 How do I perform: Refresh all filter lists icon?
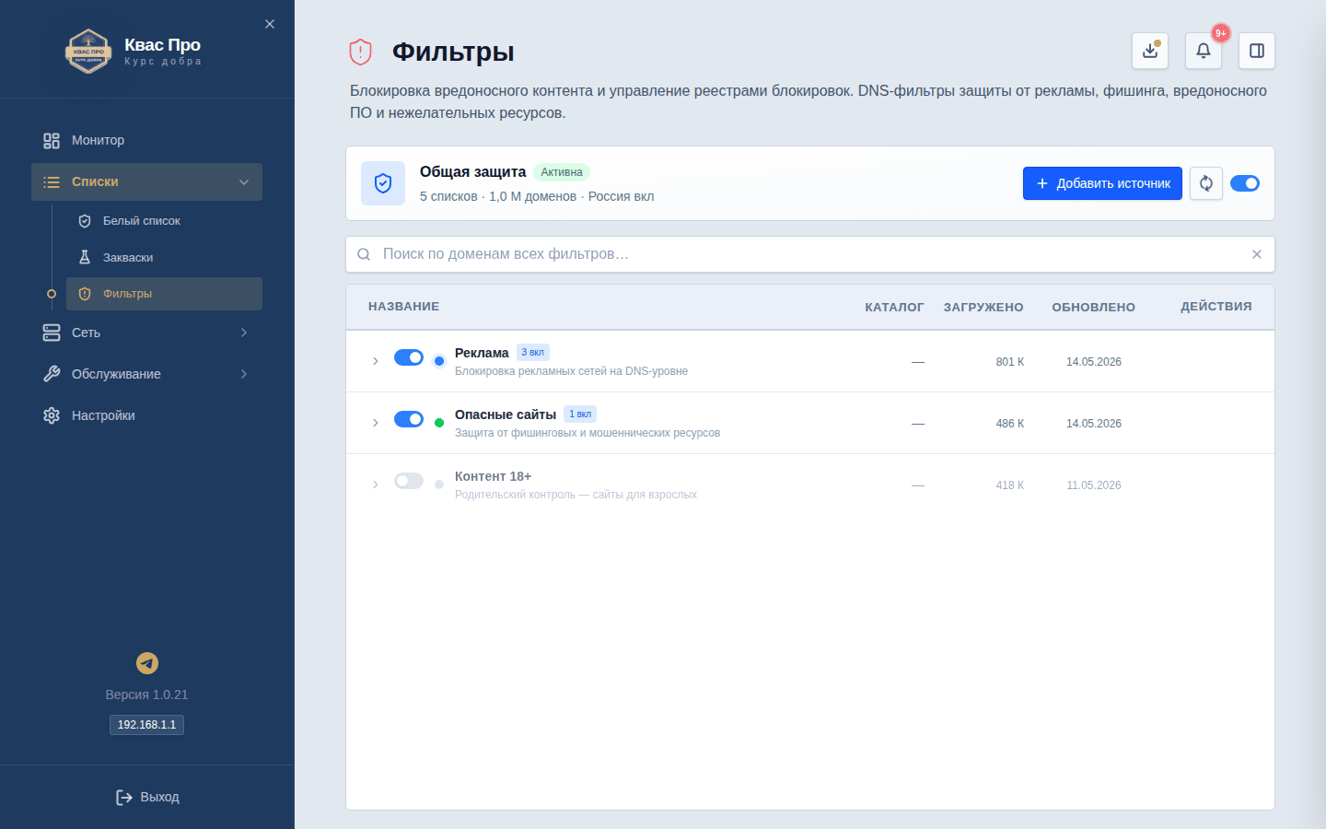pyautogui.click(x=1206, y=183)
